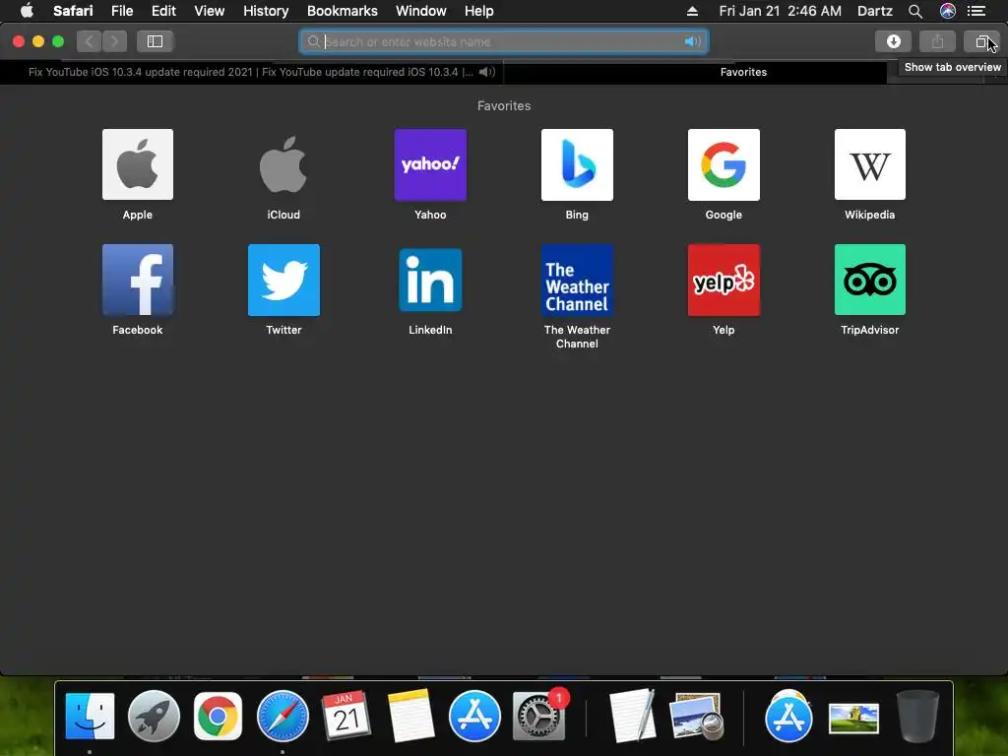Go to the Wikipedia favorite
Screen dimensions: 1008x756
tap(870, 164)
